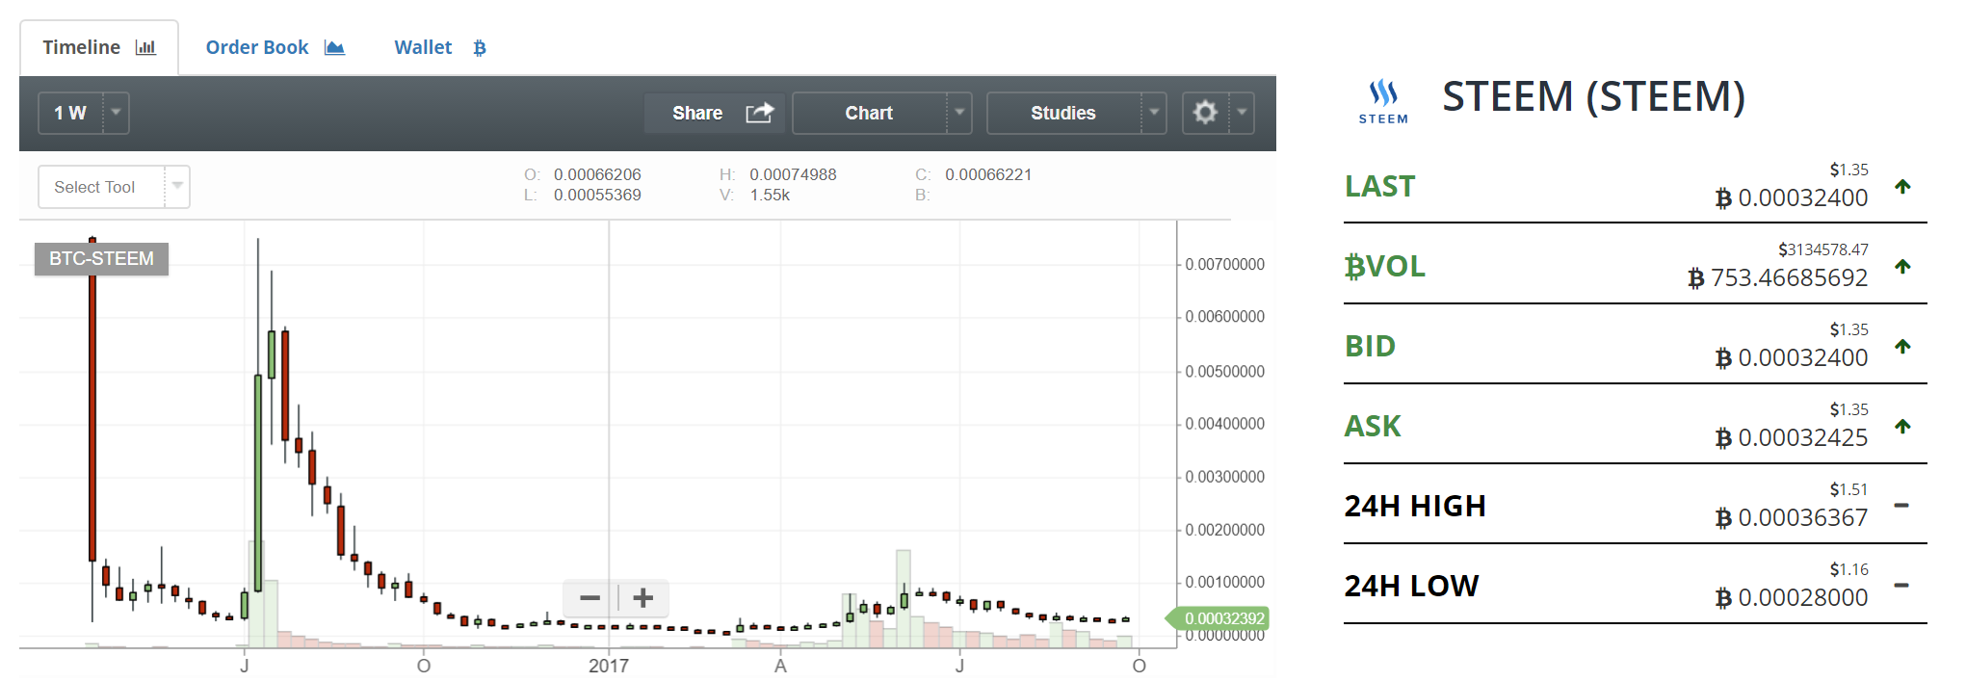Click the BID up arrow icon
The height and width of the screenshot is (682, 1966).
click(x=1902, y=347)
